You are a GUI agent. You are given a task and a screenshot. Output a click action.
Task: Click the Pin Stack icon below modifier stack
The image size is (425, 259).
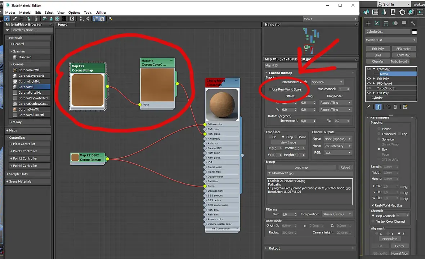tap(368, 107)
